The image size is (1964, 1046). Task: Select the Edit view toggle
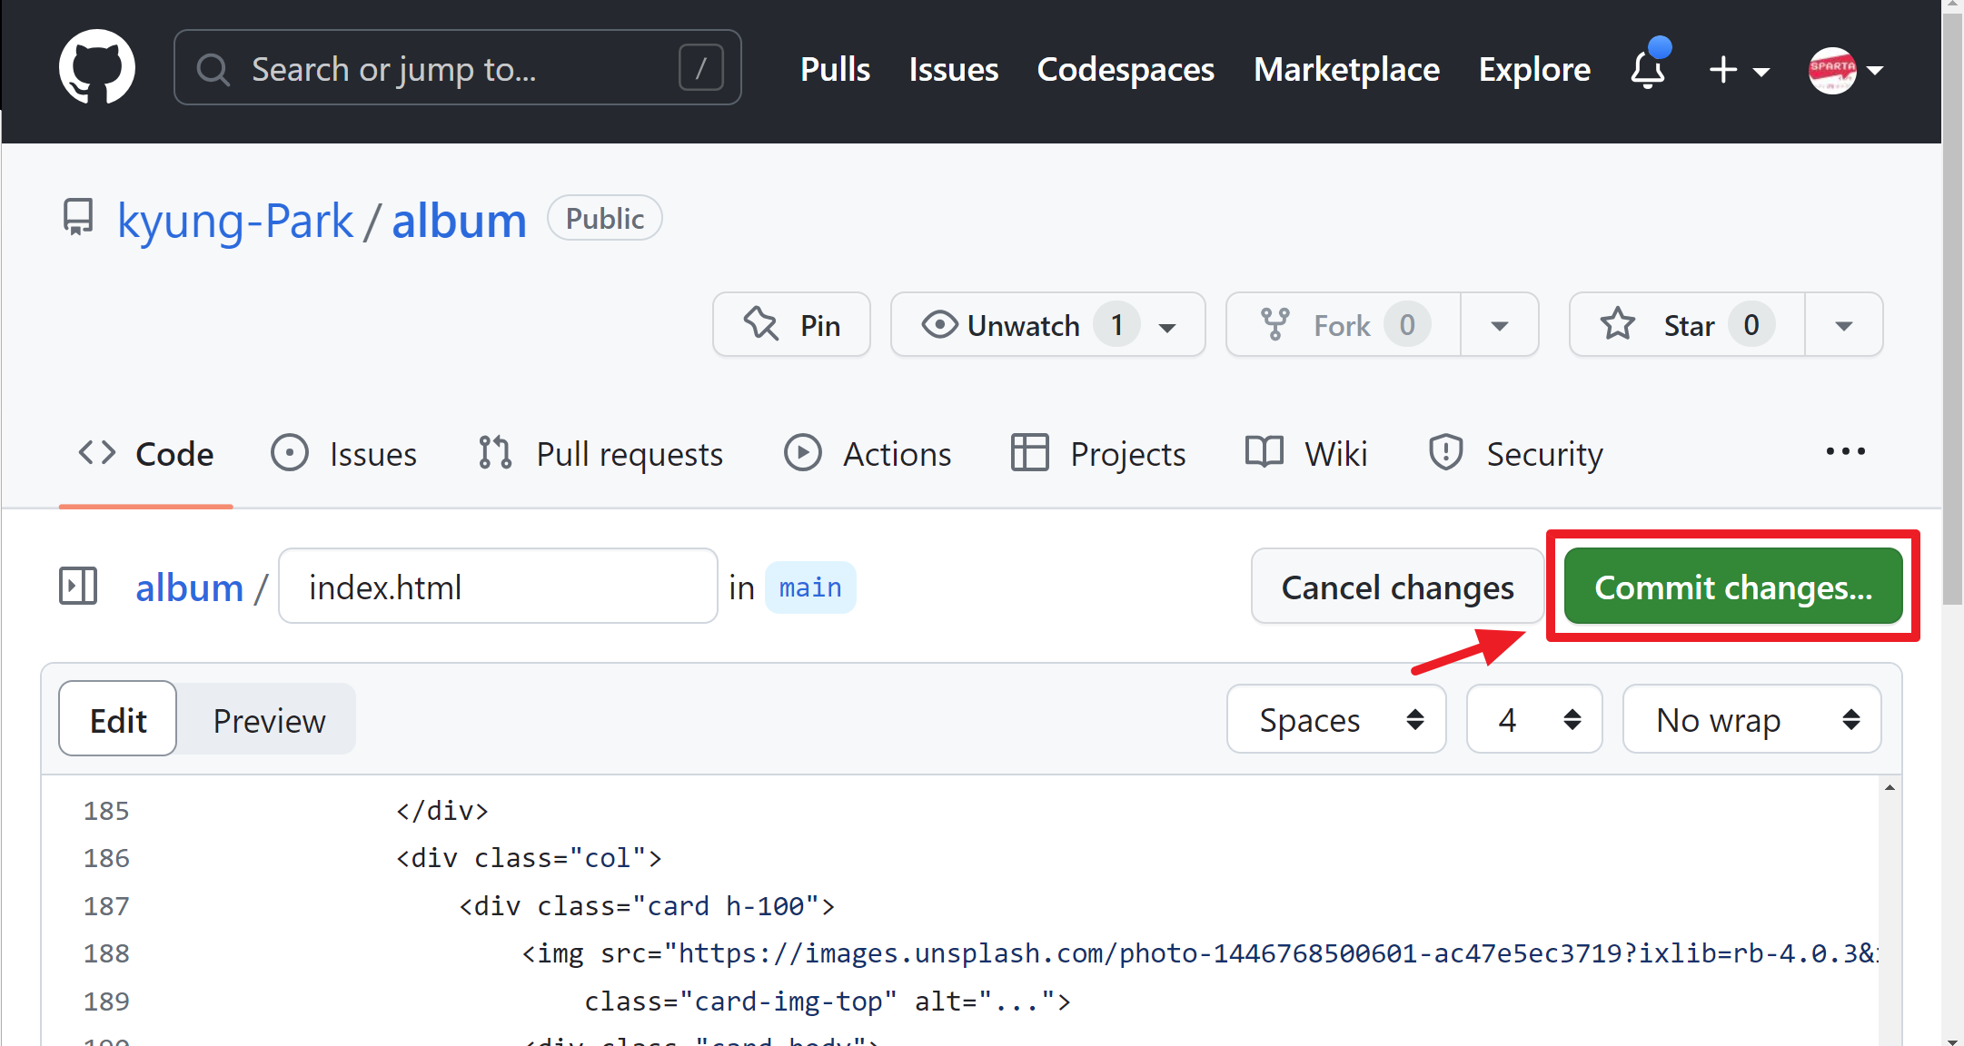[118, 720]
